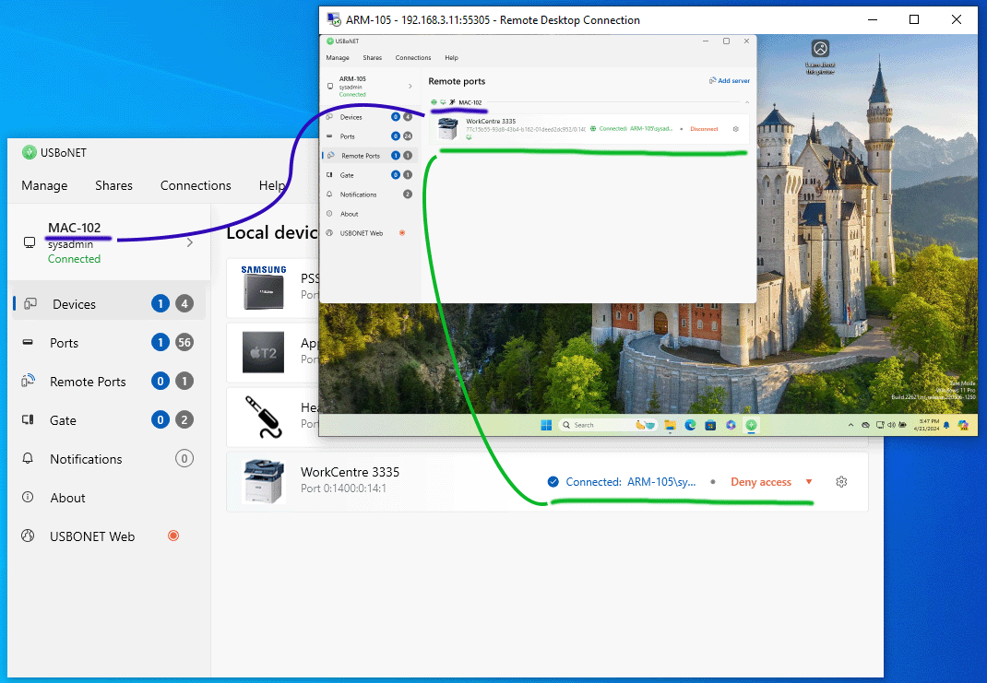Open Shares menu in MAC-102 USBoNET window
The image size is (987, 683).
point(114,185)
